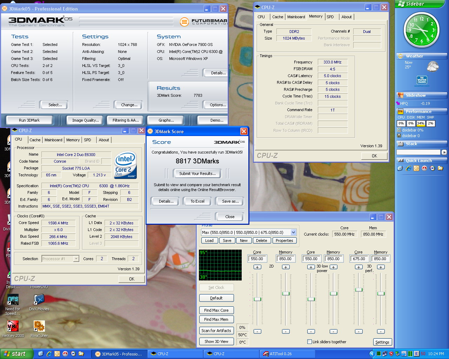The image size is (449, 359).
Task: Collapse the Quick Launch panel header
Action: tap(422, 161)
